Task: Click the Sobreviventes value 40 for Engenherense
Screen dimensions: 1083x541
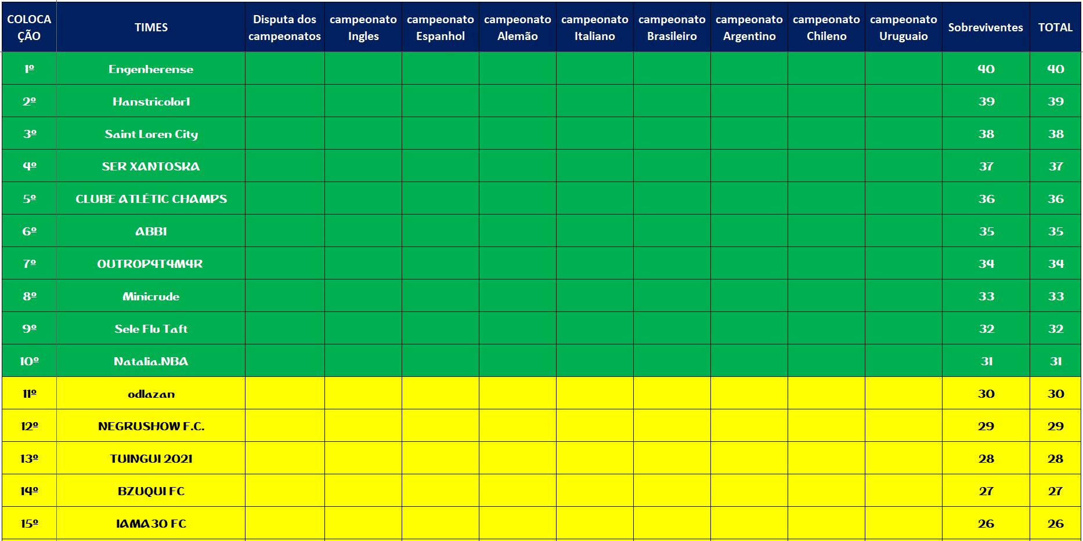Action: 985,69
